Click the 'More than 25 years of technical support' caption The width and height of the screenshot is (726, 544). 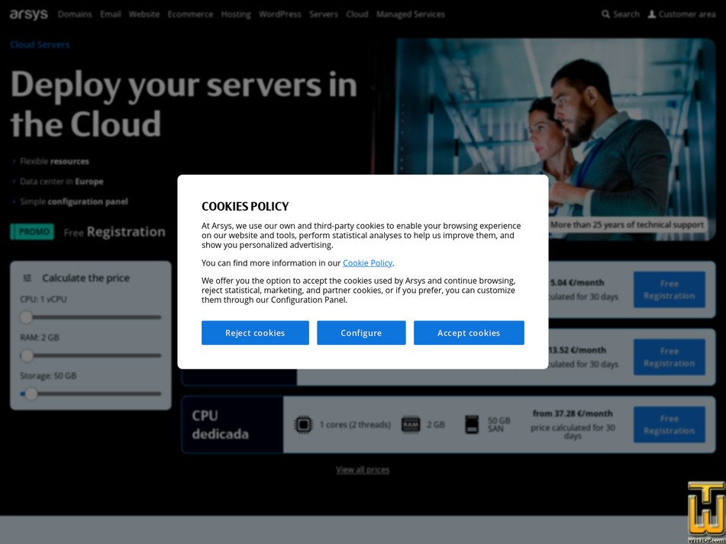pyautogui.click(x=627, y=225)
